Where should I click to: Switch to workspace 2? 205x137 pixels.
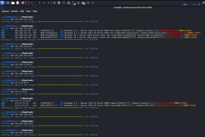(x=39, y=3)
